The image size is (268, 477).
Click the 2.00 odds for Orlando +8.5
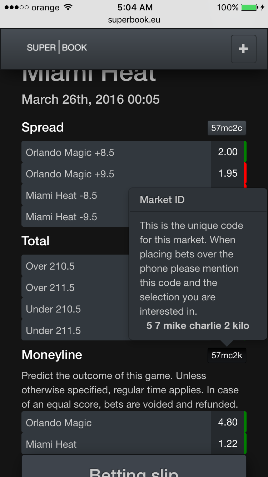click(x=228, y=152)
